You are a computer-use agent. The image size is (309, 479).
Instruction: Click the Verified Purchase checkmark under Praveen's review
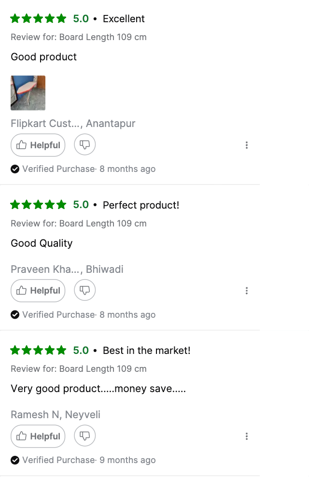(15, 315)
